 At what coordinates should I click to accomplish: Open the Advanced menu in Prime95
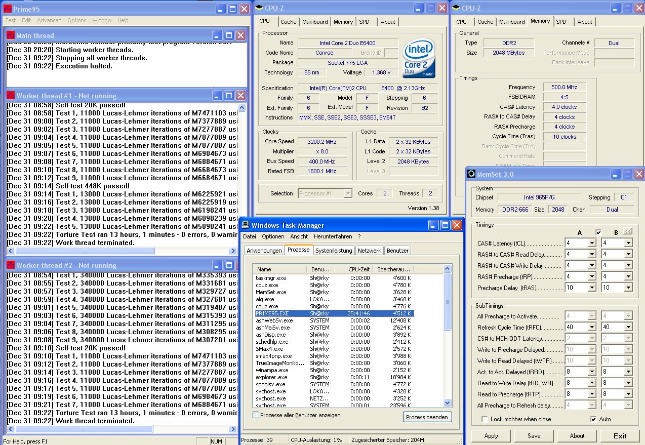coord(49,20)
